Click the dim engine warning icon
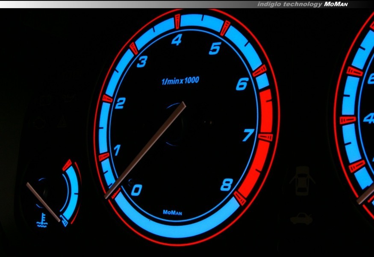The width and height of the screenshot is (374, 257). coord(40,123)
